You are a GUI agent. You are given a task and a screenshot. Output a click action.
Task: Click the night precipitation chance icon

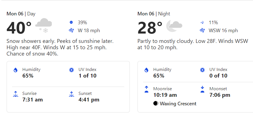[202, 22]
